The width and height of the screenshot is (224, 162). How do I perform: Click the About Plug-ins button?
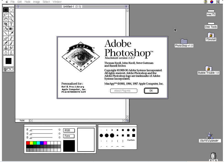tap(124, 91)
